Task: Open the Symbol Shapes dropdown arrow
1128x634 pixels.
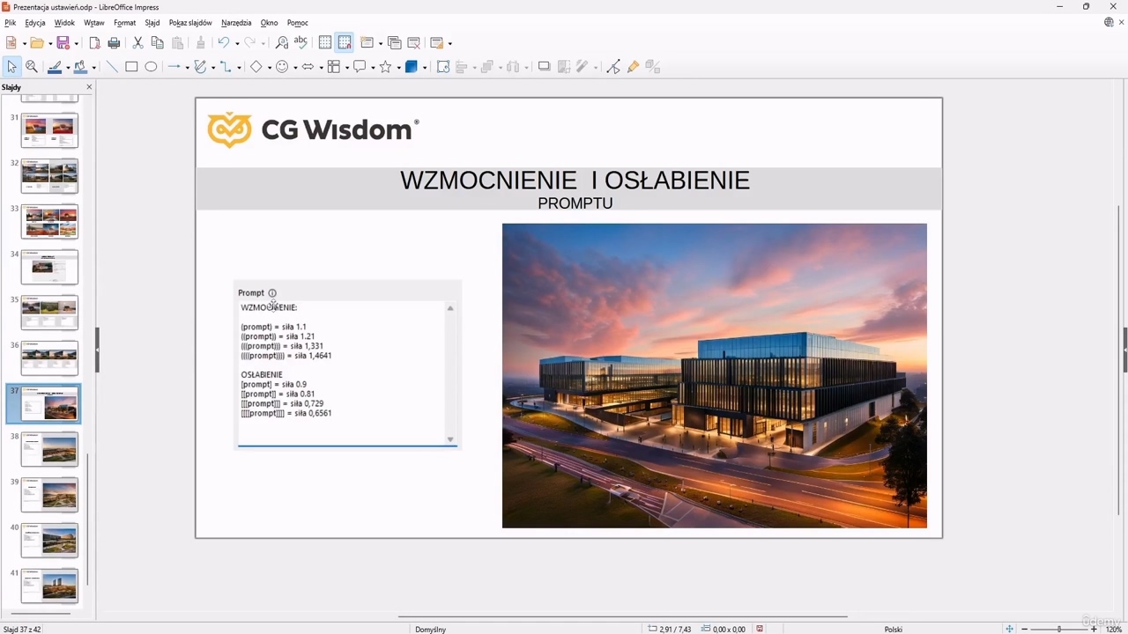Action: [295, 68]
